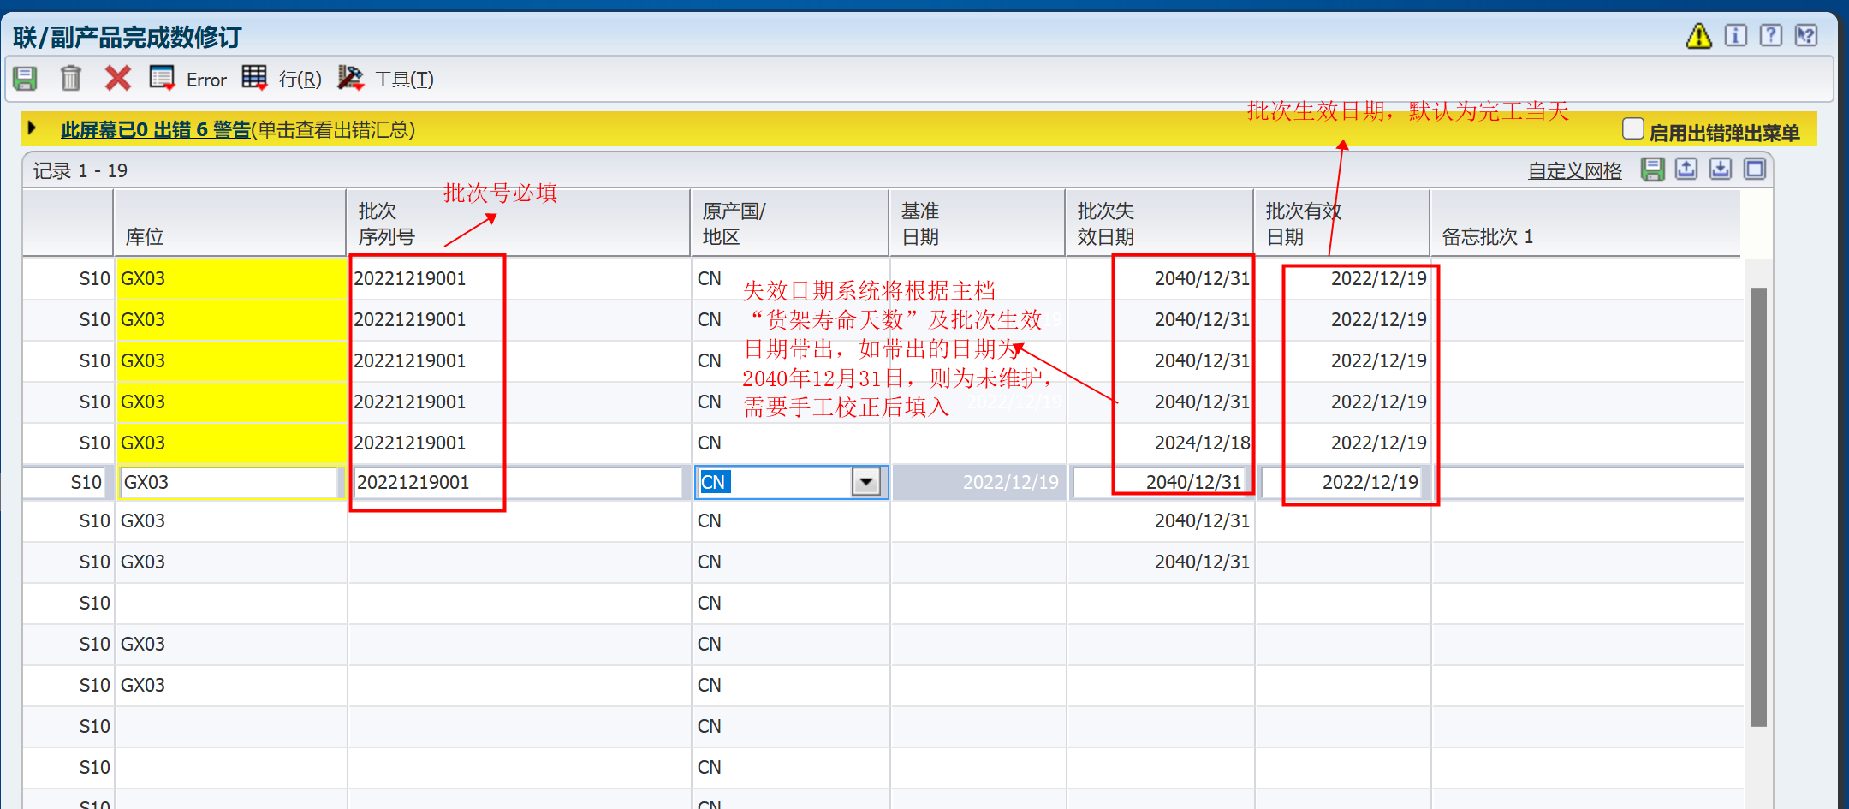Click the first yellow GX03 cell
Viewport: 1849px width, 809px height.
[x=231, y=278]
